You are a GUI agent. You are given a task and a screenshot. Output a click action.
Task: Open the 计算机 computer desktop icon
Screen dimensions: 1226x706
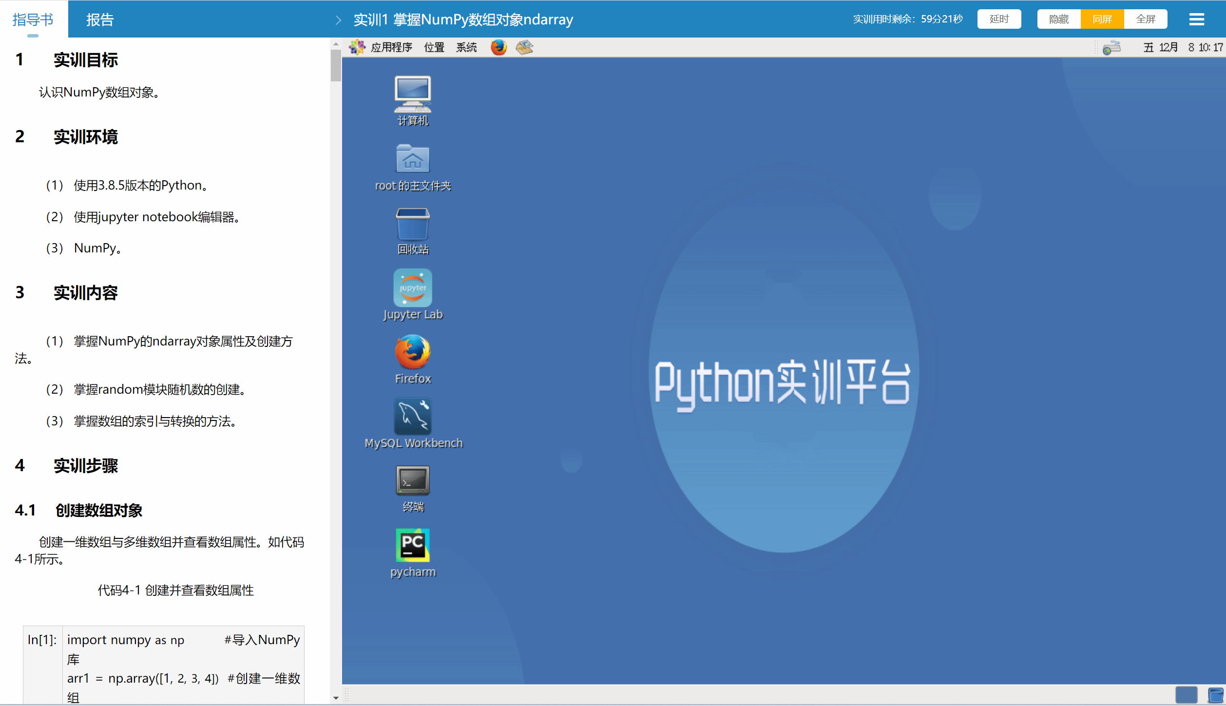tap(412, 94)
